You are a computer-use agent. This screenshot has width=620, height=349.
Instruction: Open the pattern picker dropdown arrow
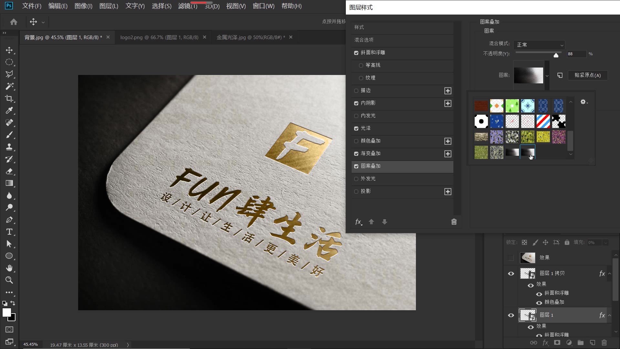(547, 75)
